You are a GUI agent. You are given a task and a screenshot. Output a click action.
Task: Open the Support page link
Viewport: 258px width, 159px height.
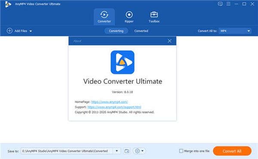[x=114, y=107]
